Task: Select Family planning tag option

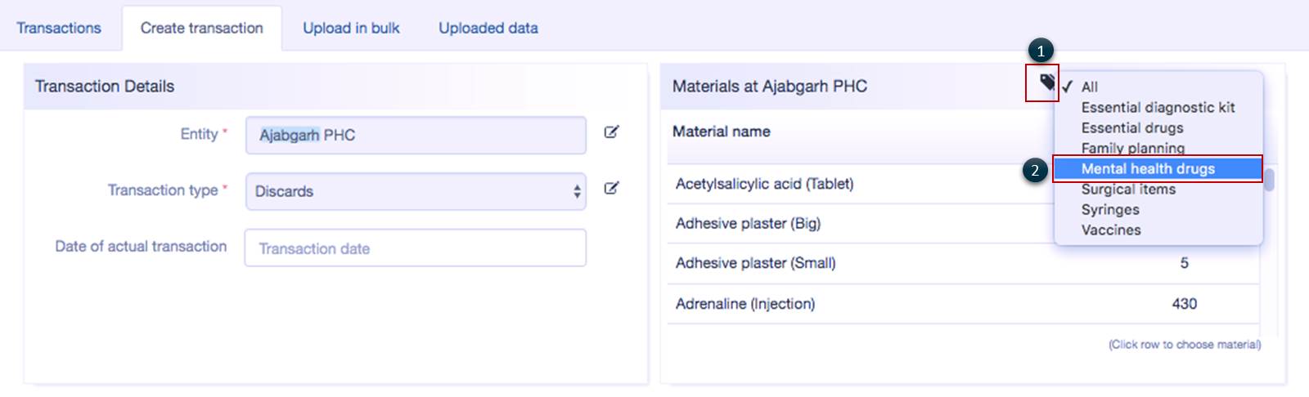Action: click(1133, 148)
